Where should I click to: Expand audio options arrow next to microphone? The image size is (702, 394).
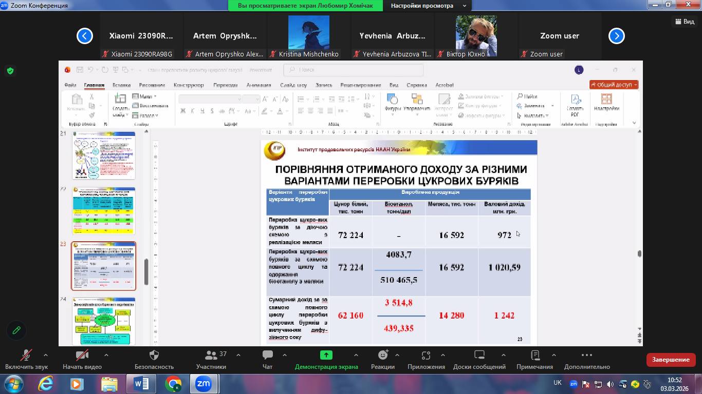(x=46, y=355)
